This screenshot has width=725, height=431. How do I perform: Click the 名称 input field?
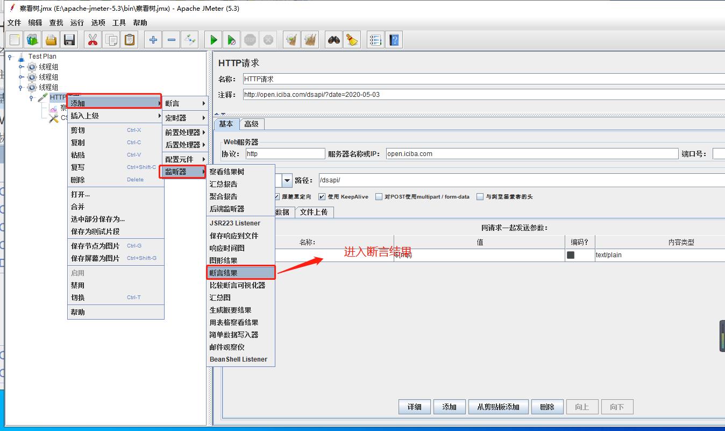pyautogui.click(x=484, y=79)
